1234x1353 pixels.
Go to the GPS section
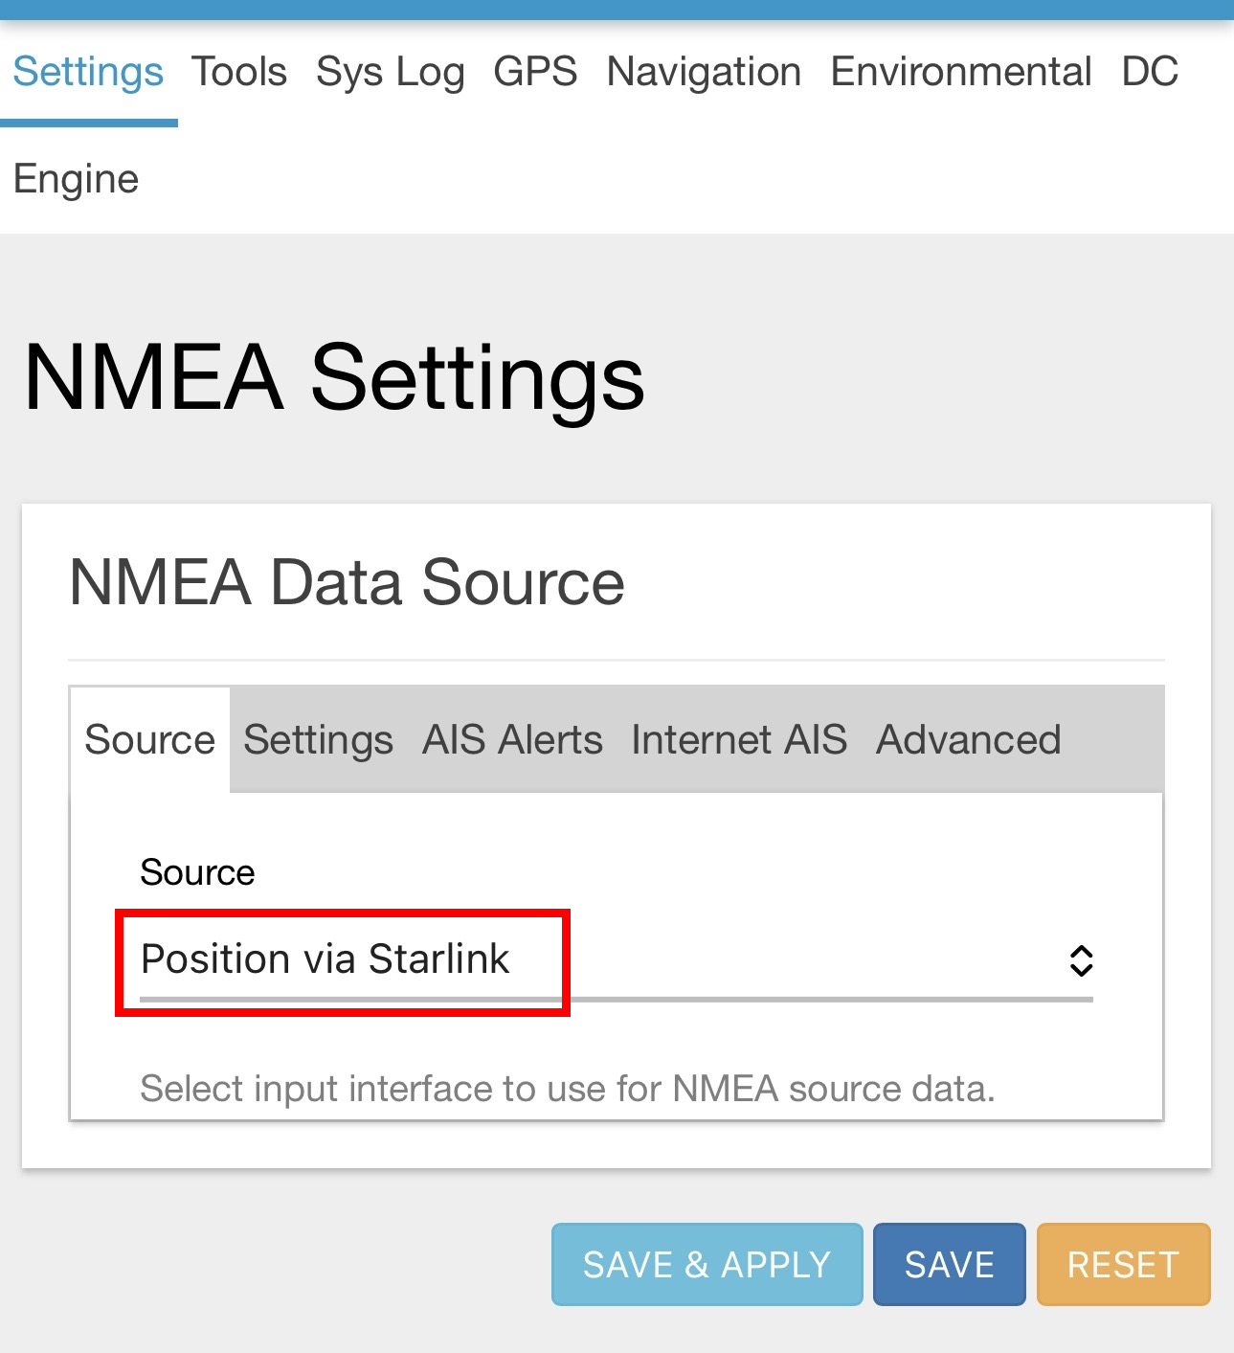tap(534, 72)
